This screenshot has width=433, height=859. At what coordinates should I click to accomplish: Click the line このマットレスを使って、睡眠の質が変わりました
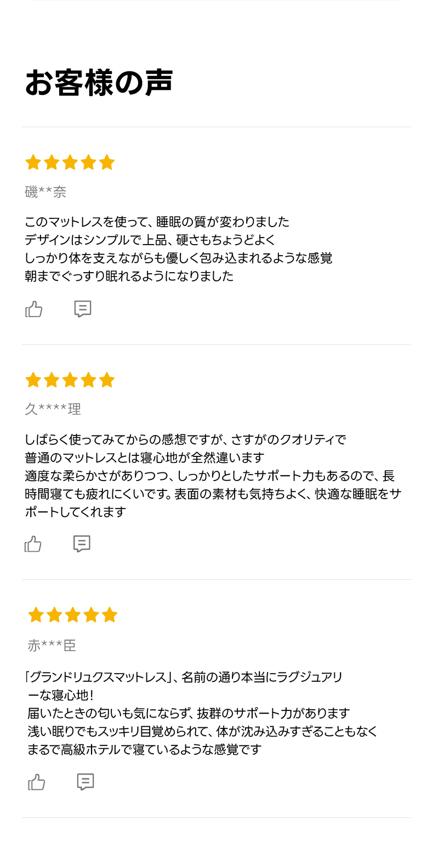click(157, 222)
